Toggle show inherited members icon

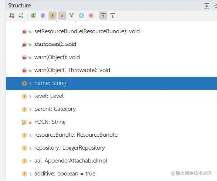pos(33,16)
